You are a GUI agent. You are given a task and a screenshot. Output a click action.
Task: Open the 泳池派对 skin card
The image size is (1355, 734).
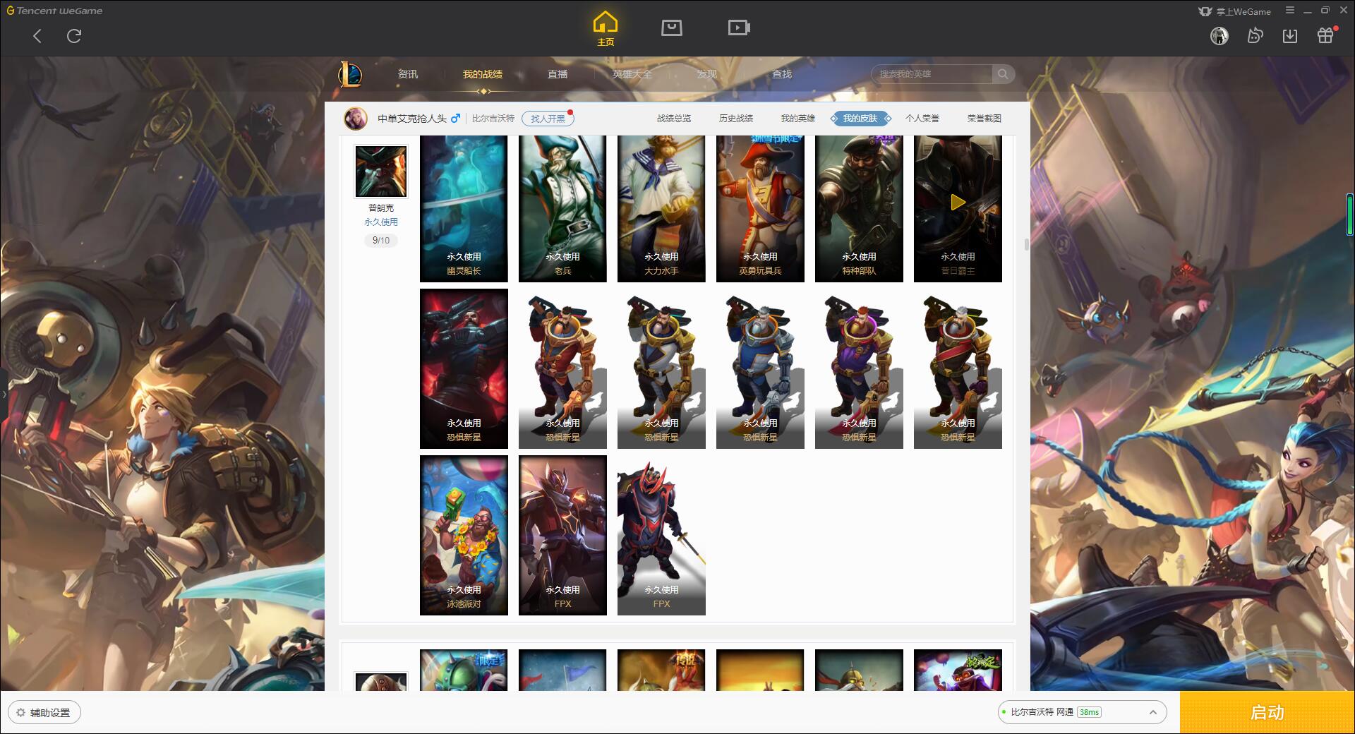coord(464,535)
